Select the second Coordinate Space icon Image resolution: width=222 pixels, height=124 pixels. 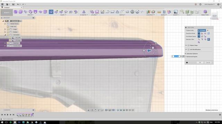tap(202, 37)
